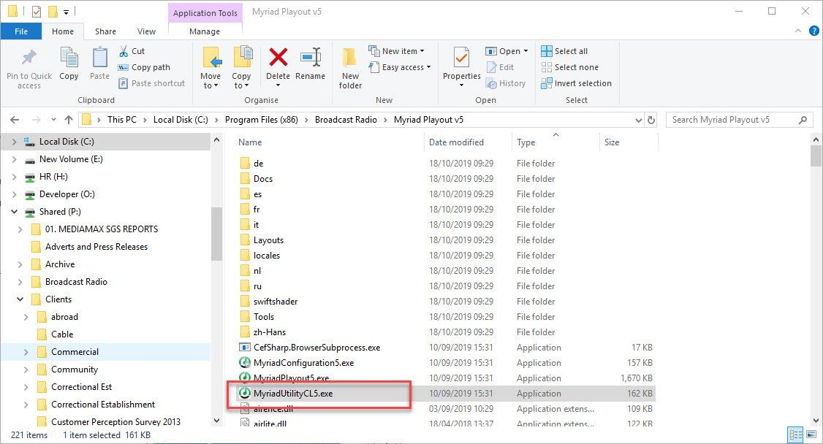Go up one folder level

68,120
